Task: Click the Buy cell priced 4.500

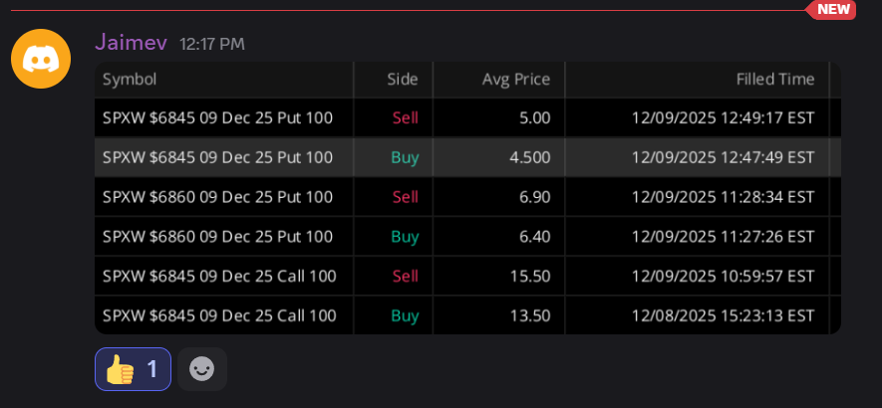Action: 405,157
